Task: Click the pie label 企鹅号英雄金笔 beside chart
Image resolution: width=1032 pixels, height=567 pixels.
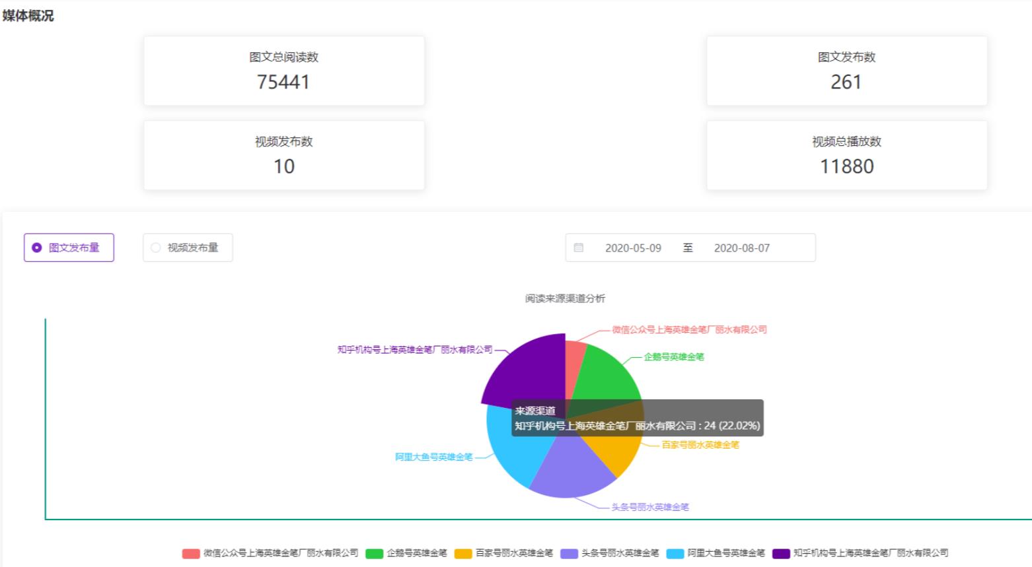Action: [674, 356]
